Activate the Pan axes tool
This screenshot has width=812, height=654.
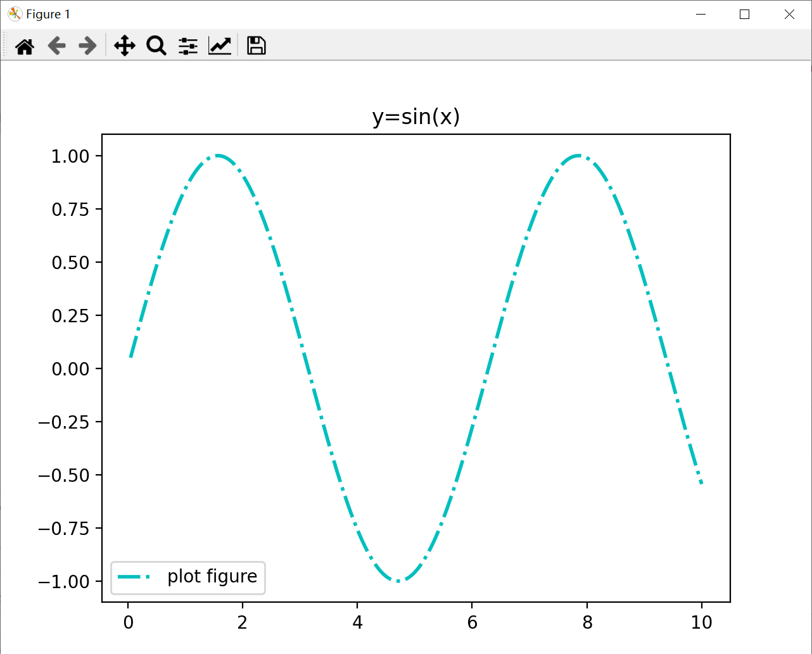point(125,46)
